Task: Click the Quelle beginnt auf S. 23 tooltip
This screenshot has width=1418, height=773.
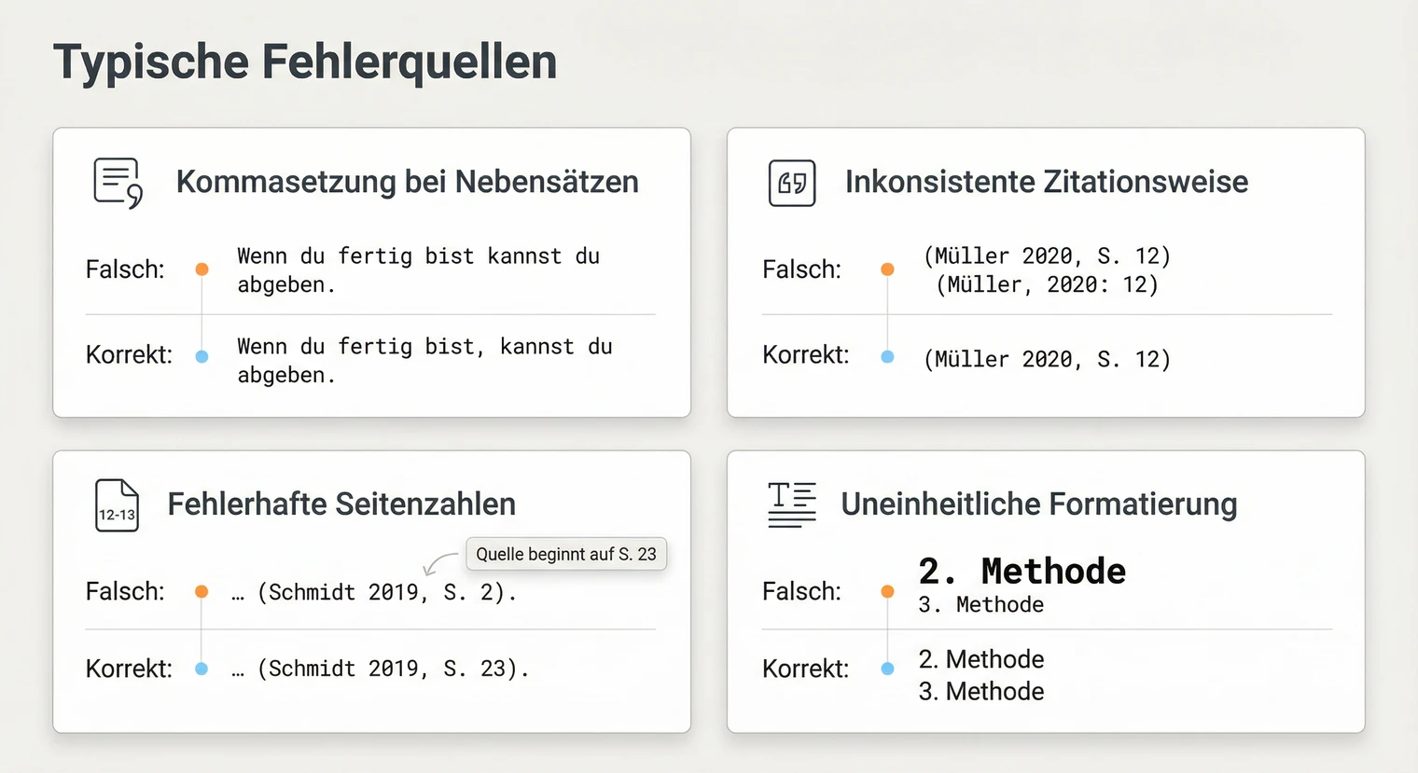Action: [566, 554]
